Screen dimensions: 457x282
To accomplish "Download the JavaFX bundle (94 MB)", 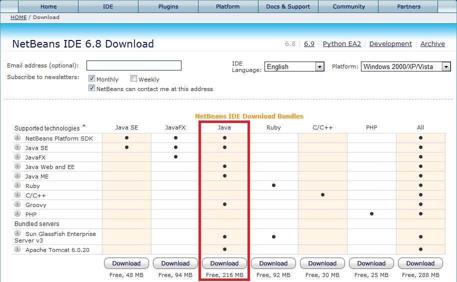I will point(175,263).
